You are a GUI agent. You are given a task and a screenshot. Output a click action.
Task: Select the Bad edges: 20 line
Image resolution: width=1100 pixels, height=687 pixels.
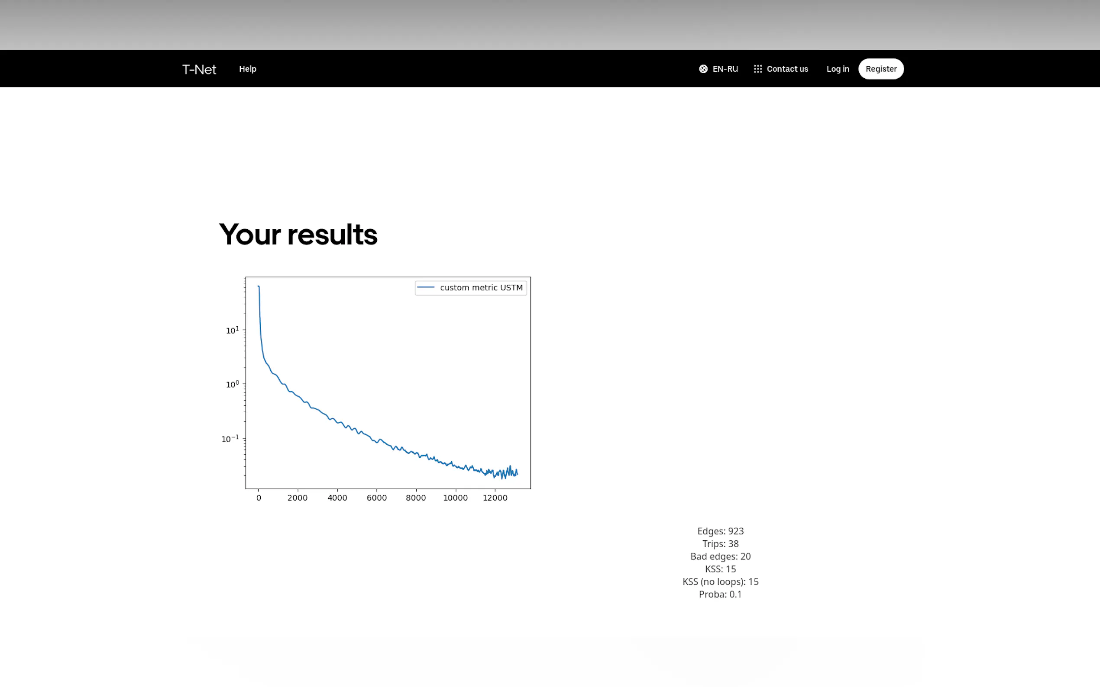(720, 557)
